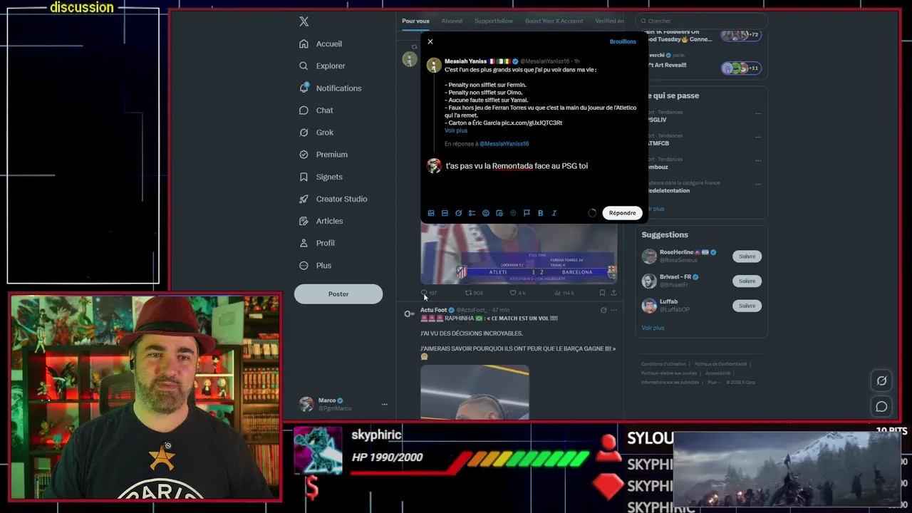Image resolution: width=912 pixels, height=513 pixels.
Task: Open Accueil in the sidebar
Action: point(321,43)
